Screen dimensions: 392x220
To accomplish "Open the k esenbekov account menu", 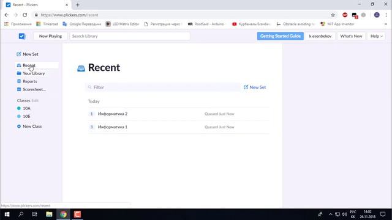I will pyautogui.click(x=320, y=36).
